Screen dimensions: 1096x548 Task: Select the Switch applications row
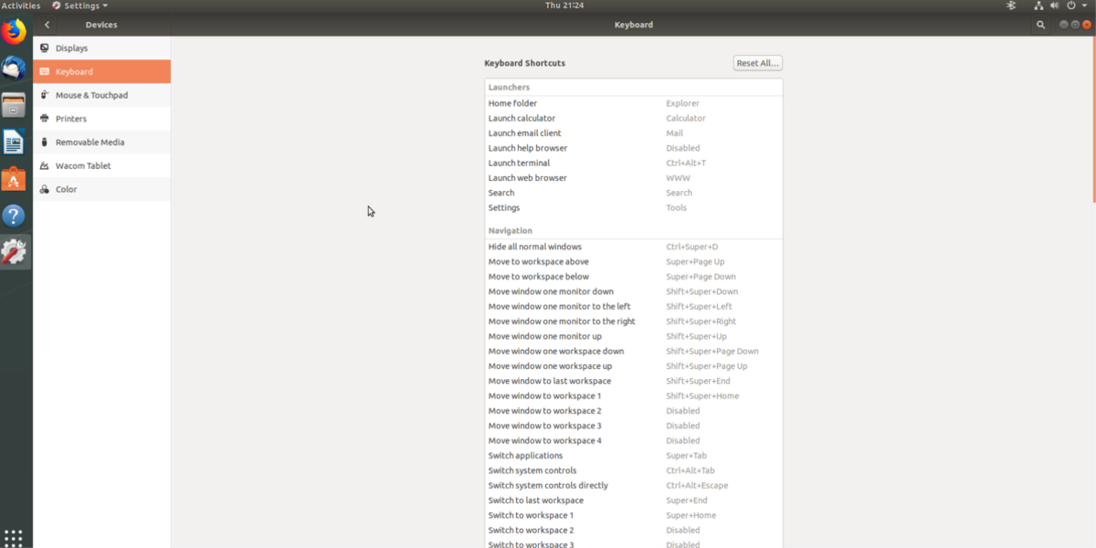point(633,456)
